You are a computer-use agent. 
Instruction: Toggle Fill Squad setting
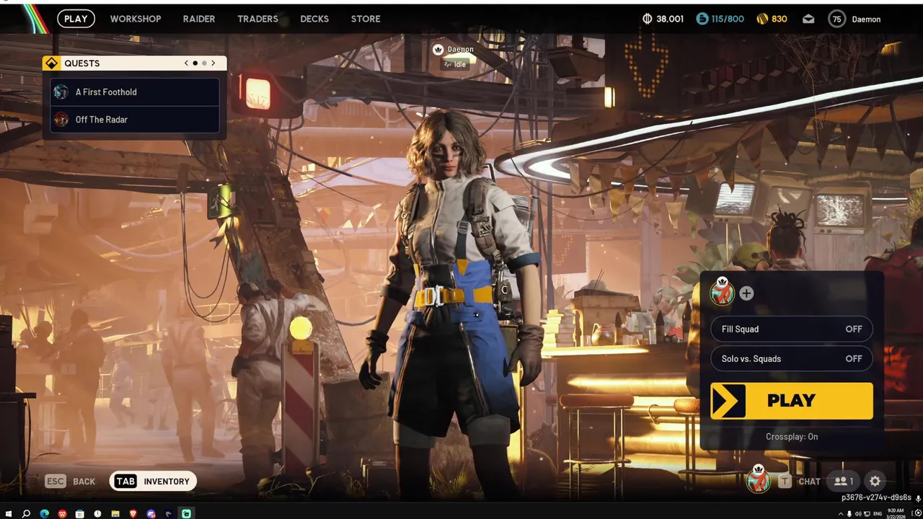coord(792,329)
